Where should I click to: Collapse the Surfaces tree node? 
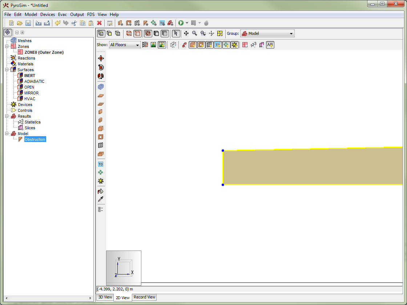click(x=7, y=70)
